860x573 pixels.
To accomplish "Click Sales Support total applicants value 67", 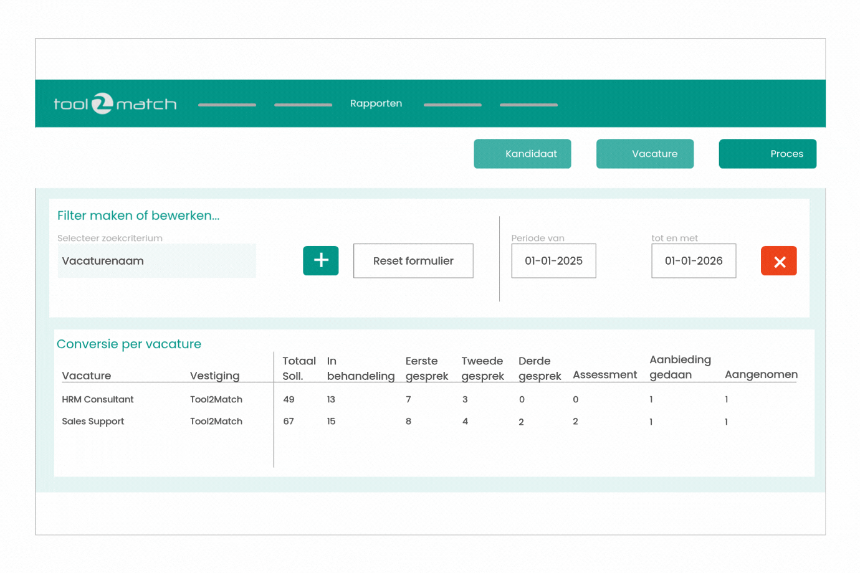I will (x=289, y=422).
